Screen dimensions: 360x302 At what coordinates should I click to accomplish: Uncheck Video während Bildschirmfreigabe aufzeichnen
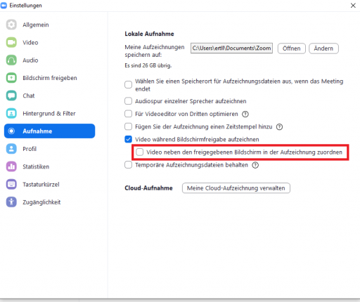[x=128, y=139]
